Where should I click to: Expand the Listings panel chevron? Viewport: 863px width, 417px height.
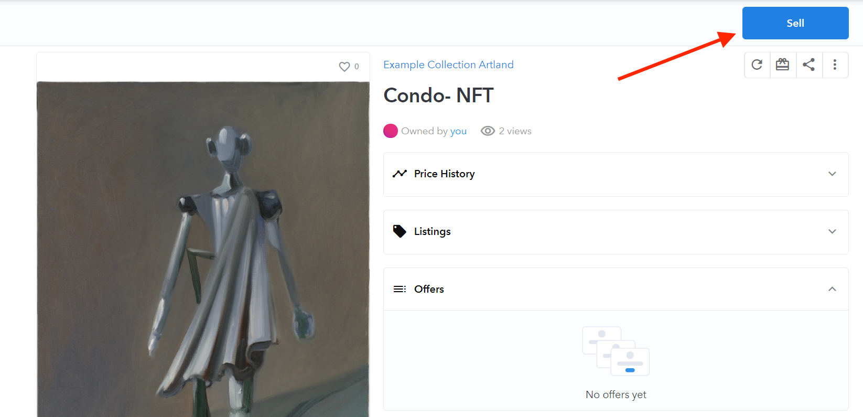pos(832,231)
